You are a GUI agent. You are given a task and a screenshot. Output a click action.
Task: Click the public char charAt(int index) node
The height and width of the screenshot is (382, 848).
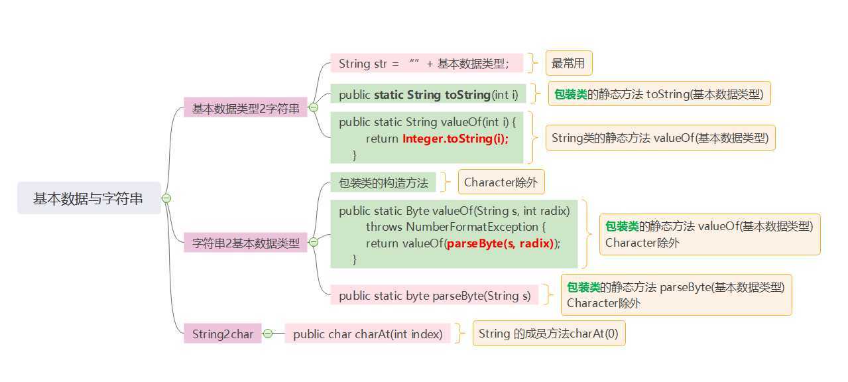pos(367,334)
